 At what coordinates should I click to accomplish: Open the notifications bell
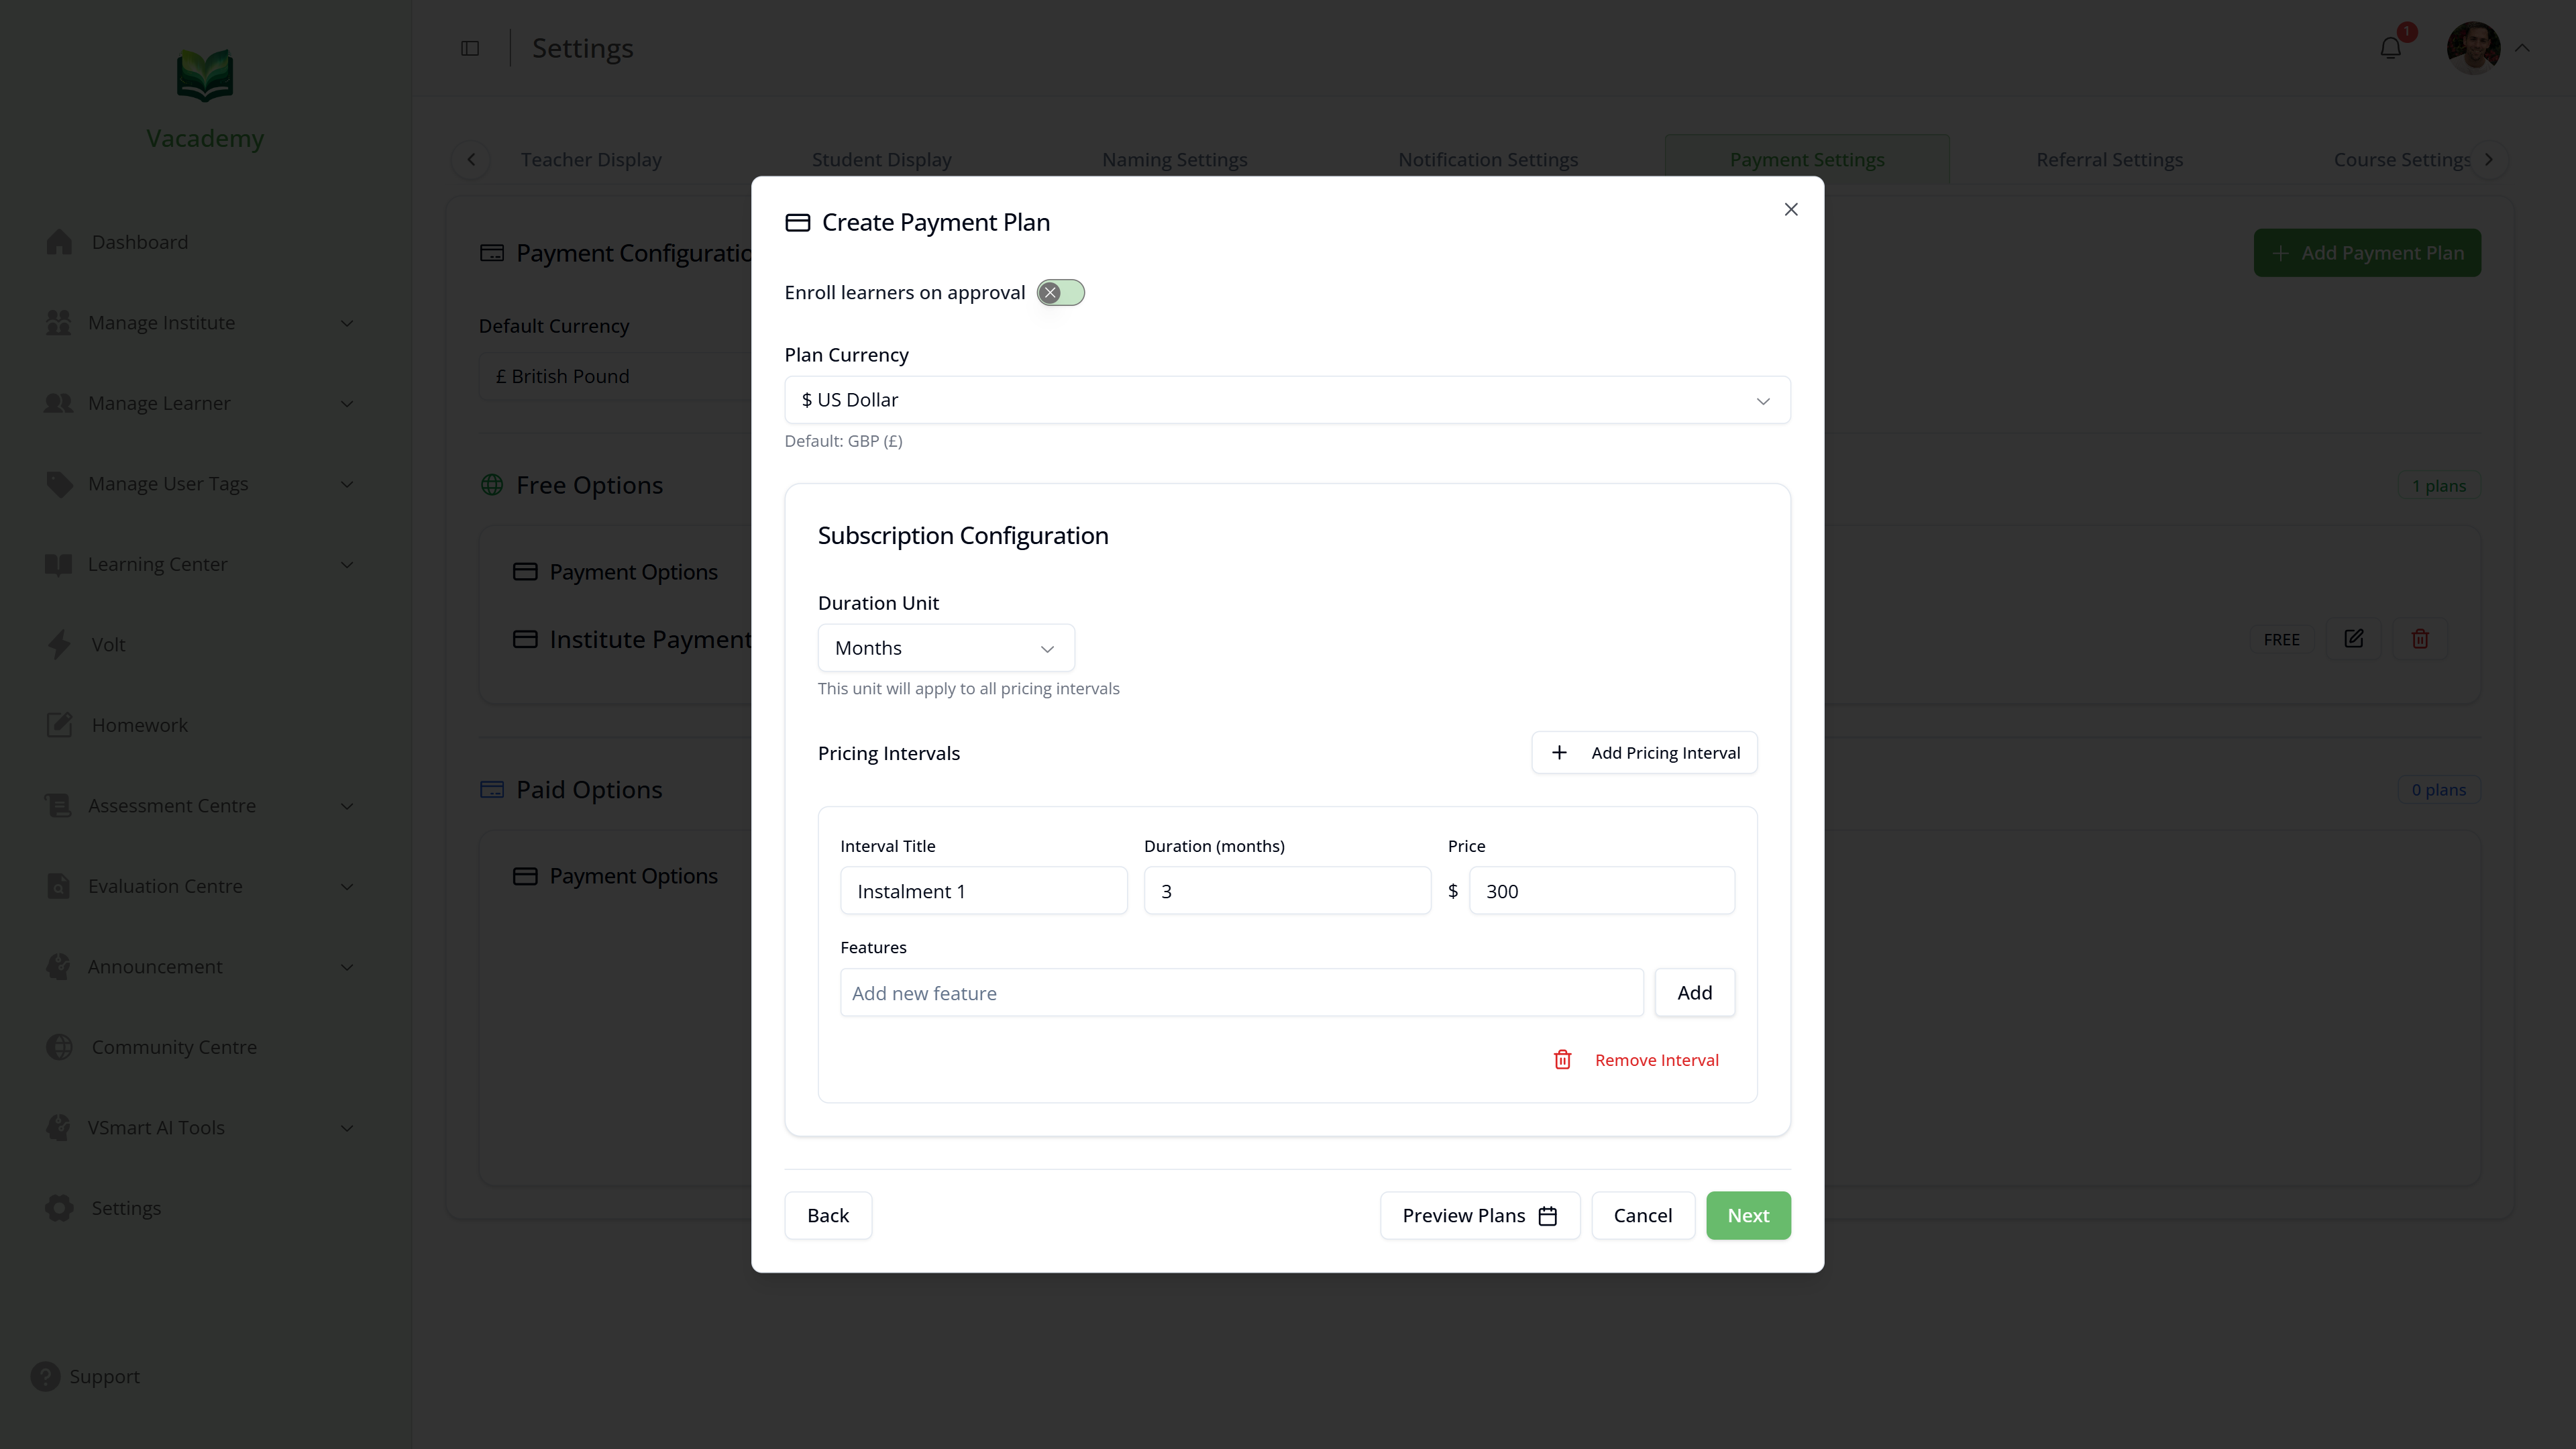[x=2390, y=48]
